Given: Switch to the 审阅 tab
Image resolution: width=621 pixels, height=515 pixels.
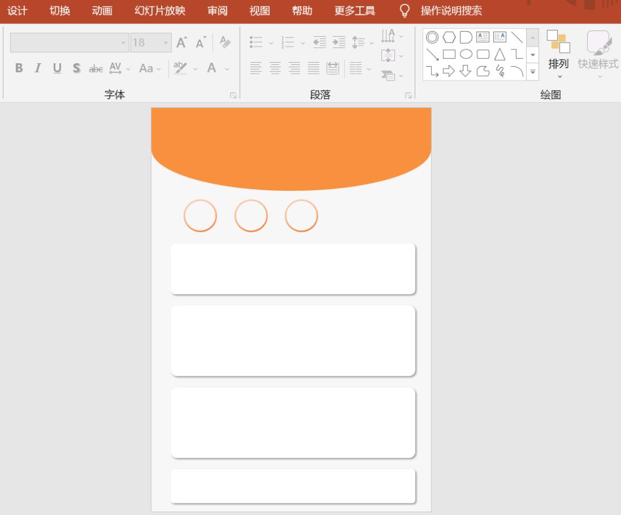Looking at the screenshot, I should coord(217,11).
